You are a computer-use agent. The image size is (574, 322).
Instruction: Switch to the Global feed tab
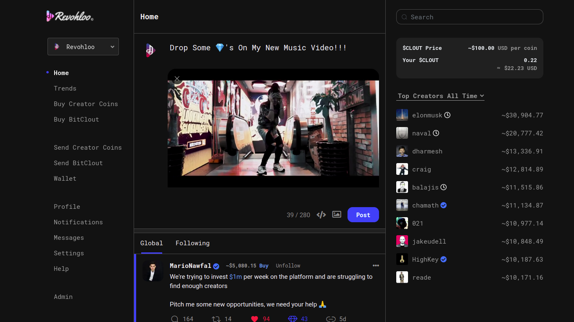click(x=151, y=243)
